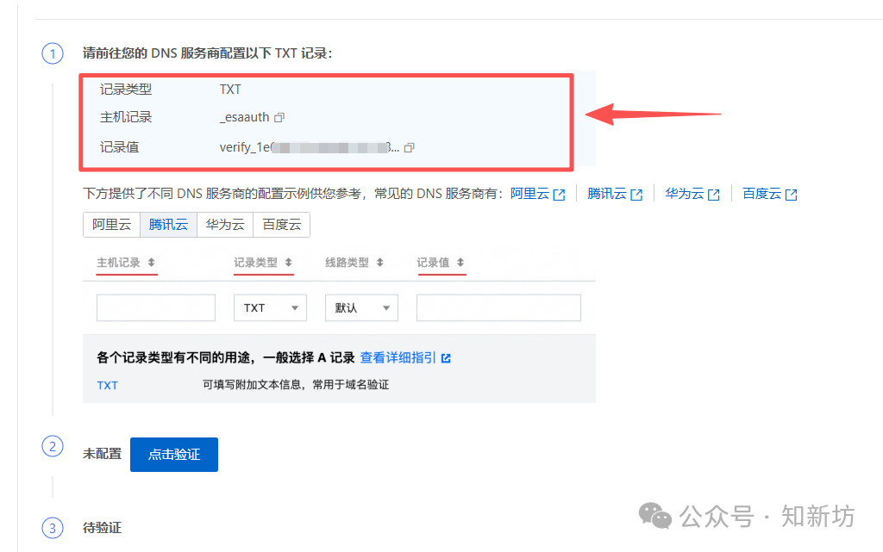
Task: Sort the 主机记录 column
Action: pyautogui.click(x=150, y=263)
